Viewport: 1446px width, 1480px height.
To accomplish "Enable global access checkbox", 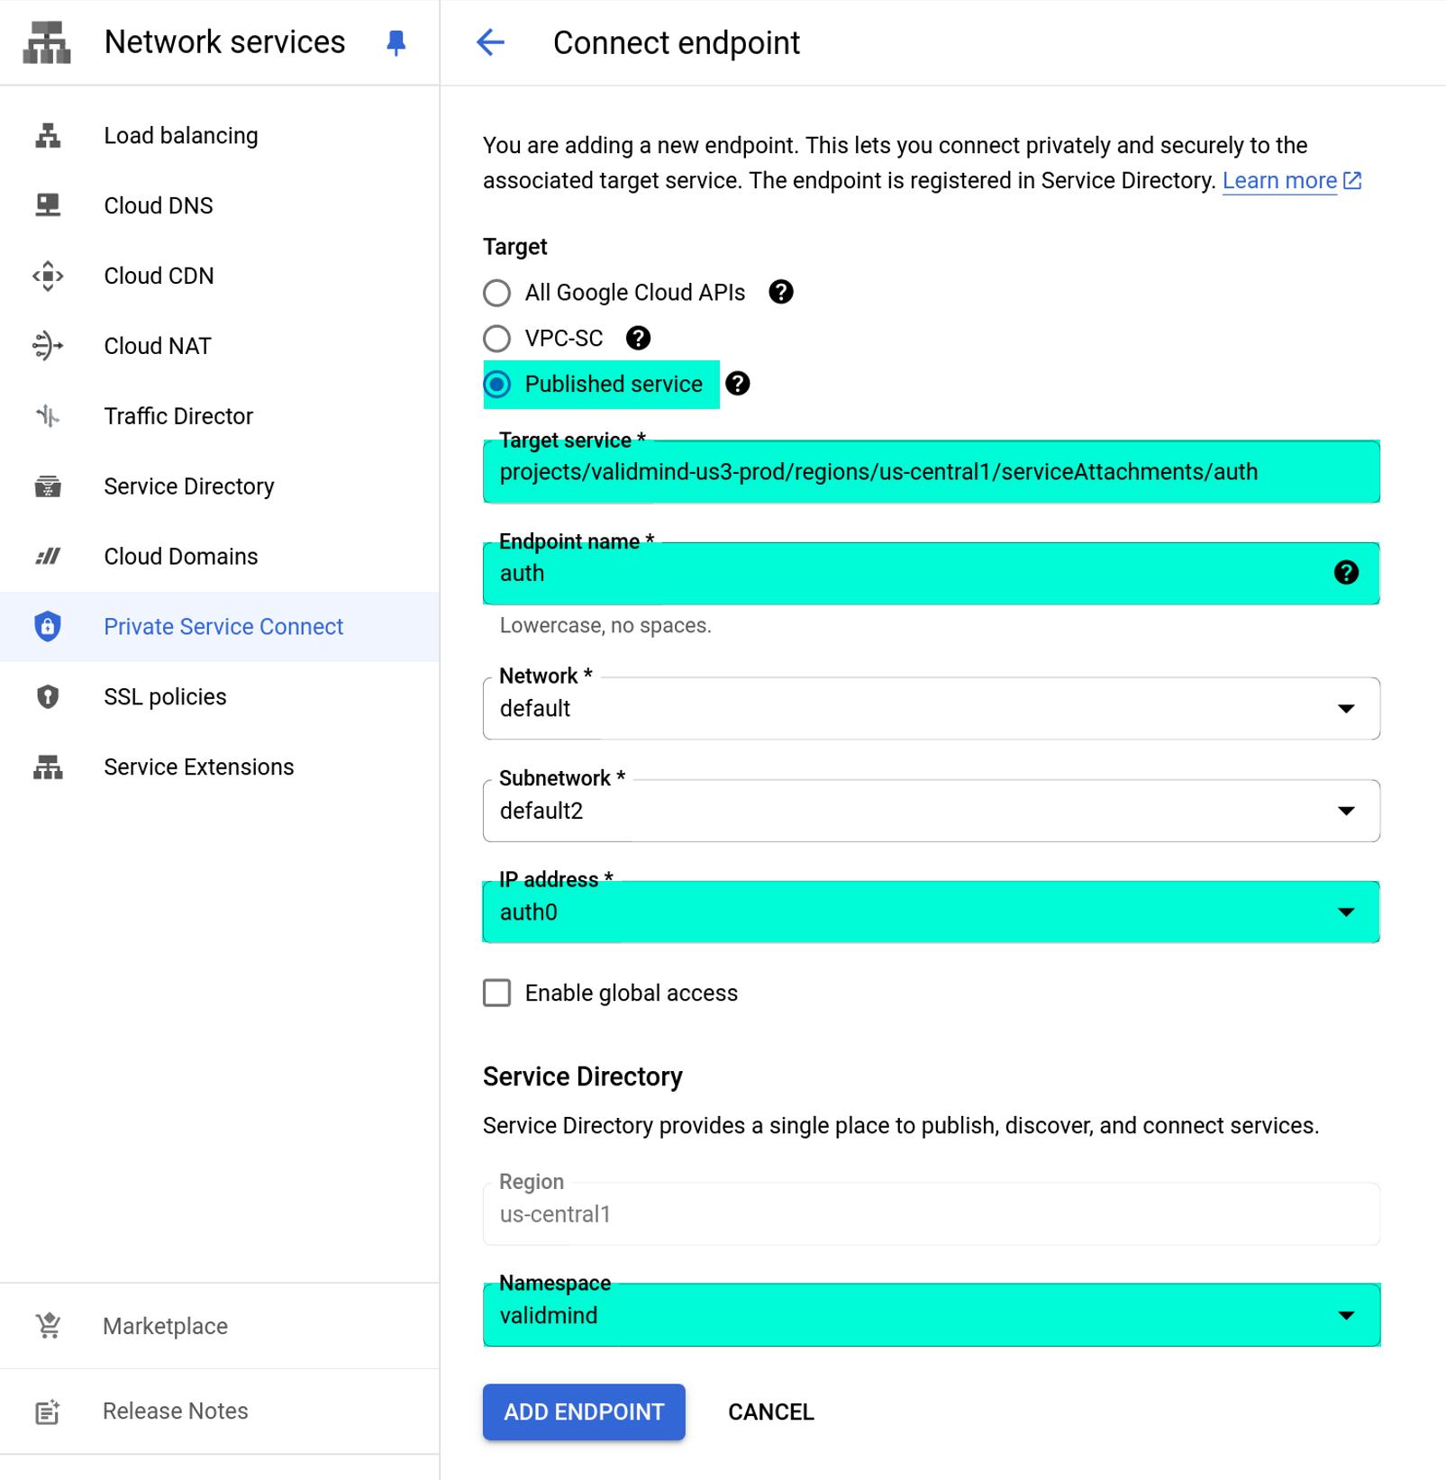I will pos(497,993).
